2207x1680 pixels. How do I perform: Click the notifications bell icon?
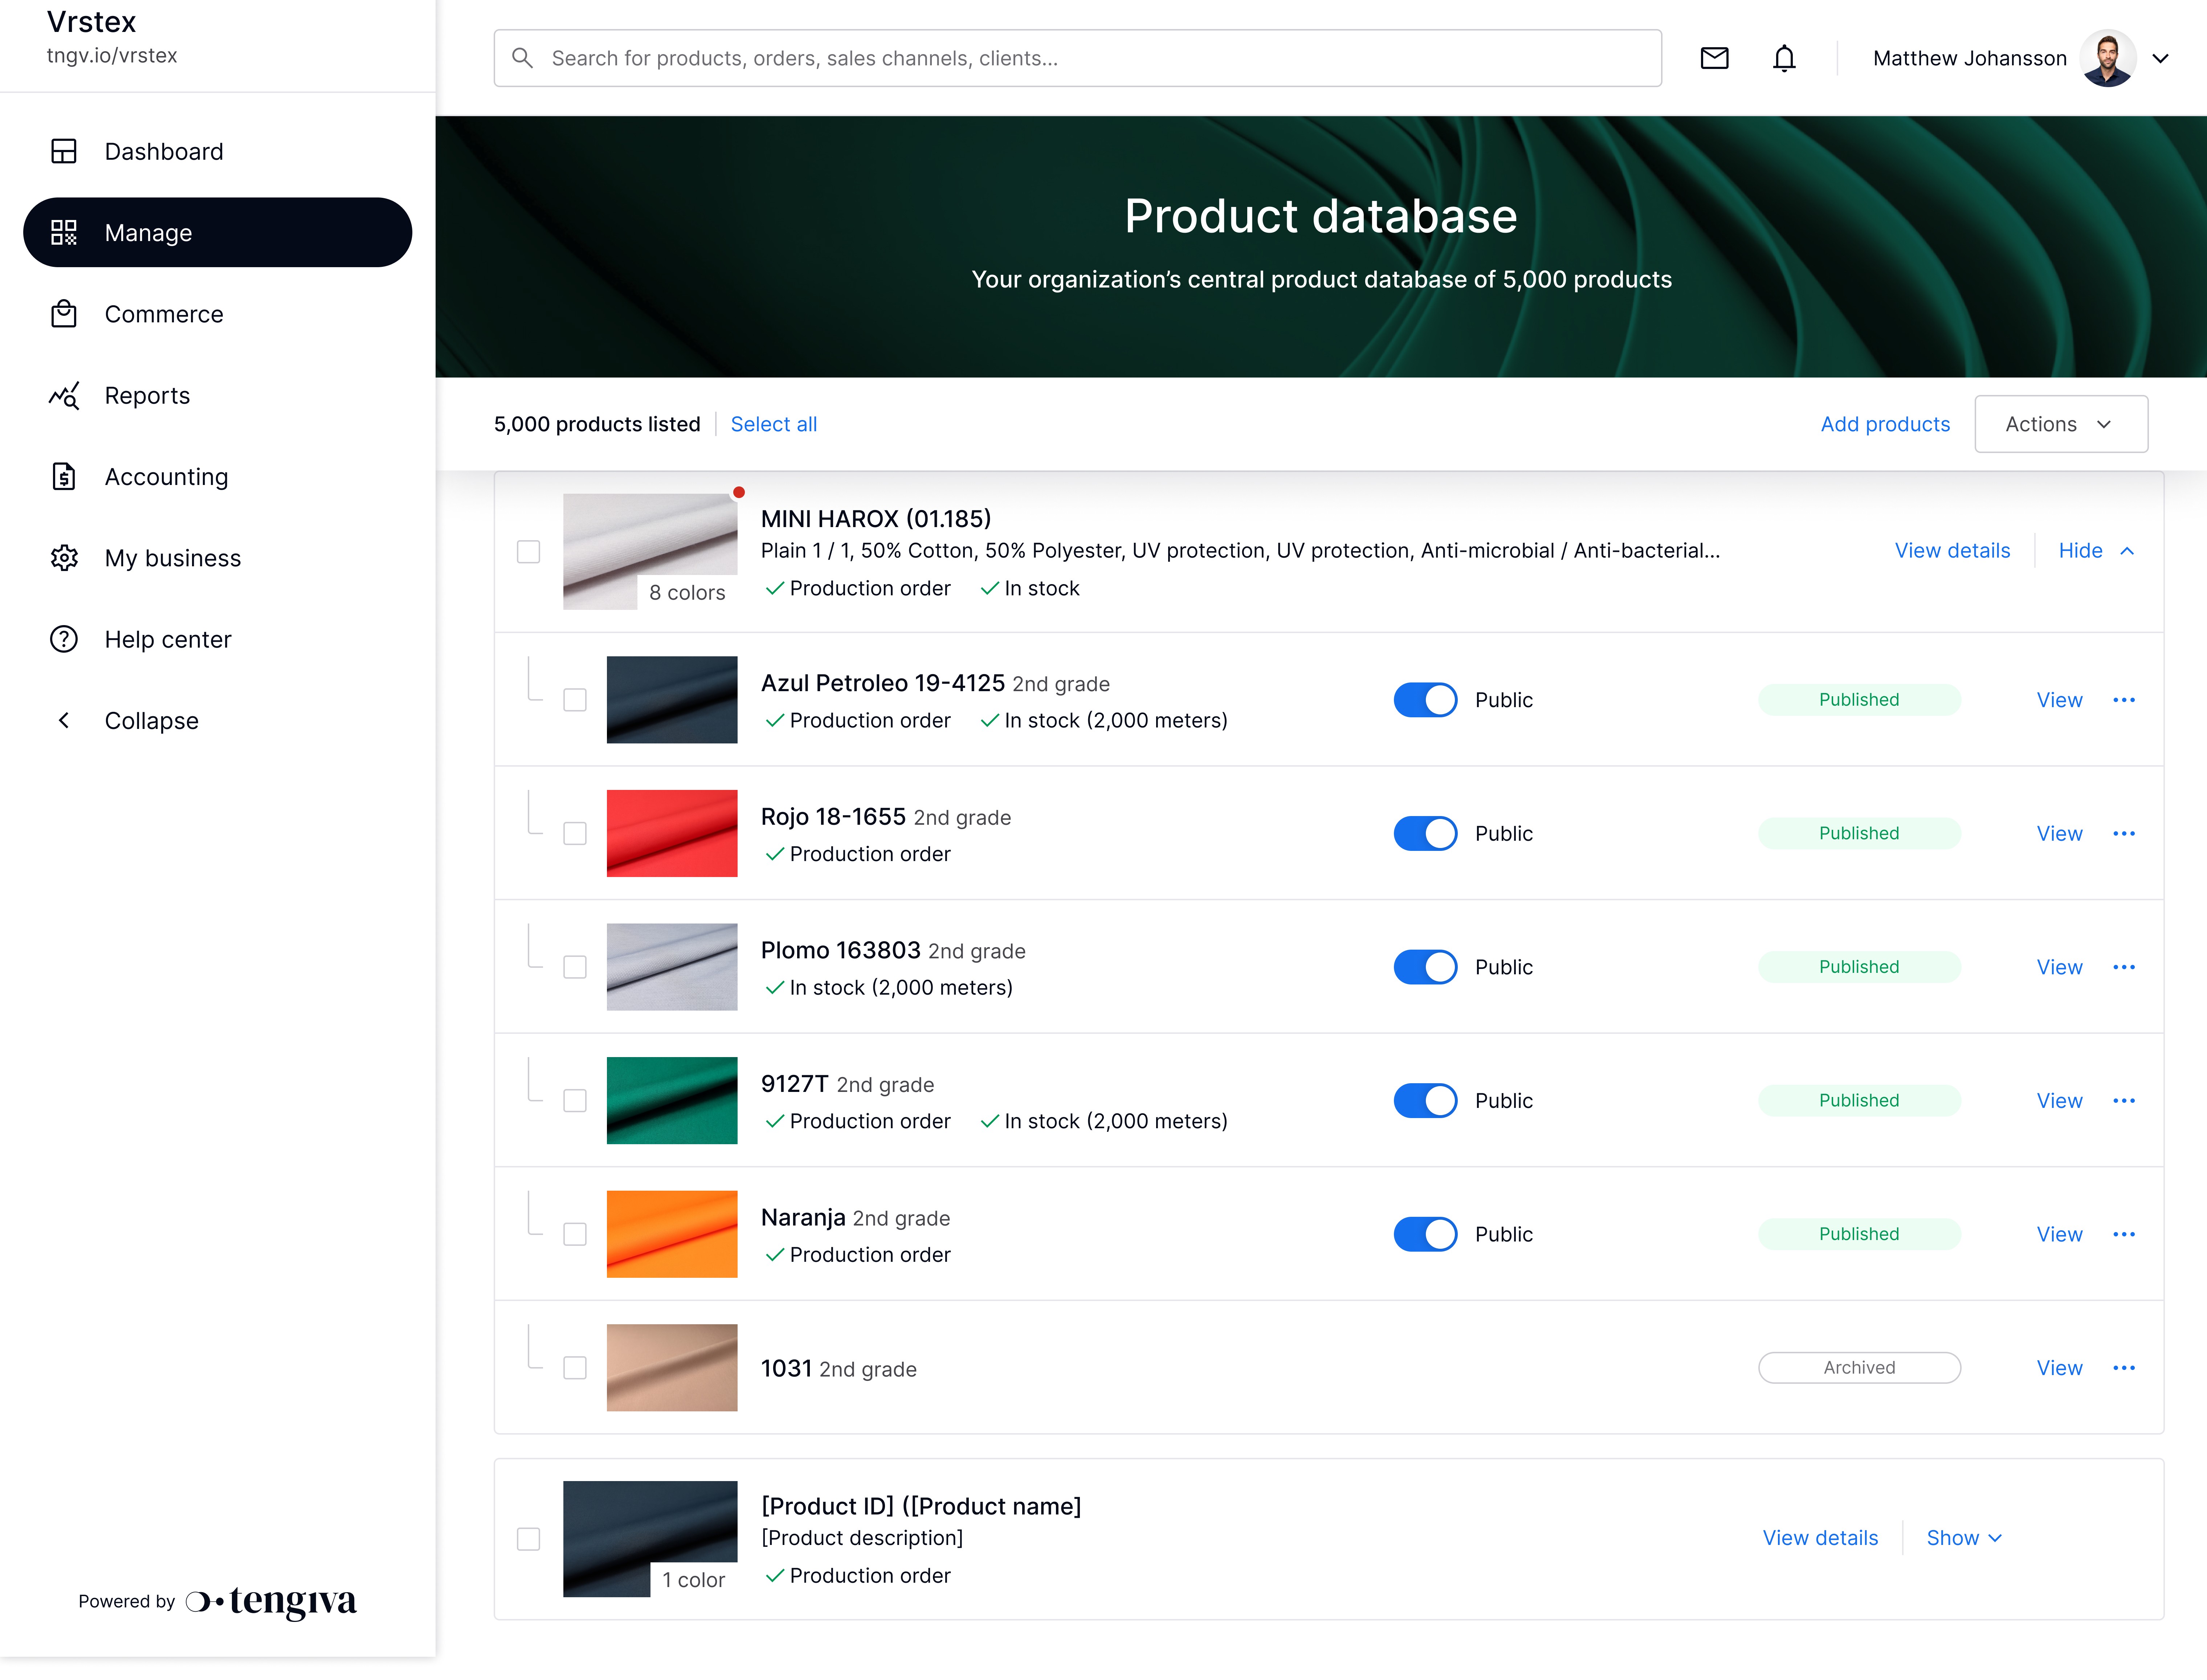click(1784, 58)
